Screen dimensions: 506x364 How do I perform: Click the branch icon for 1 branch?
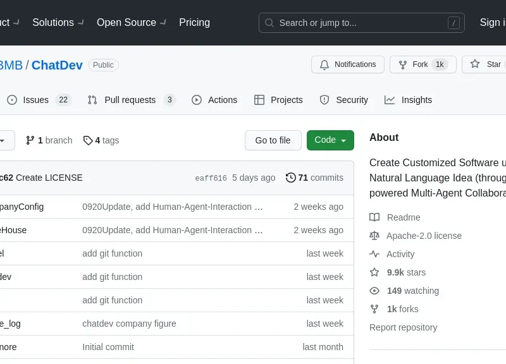tap(30, 140)
